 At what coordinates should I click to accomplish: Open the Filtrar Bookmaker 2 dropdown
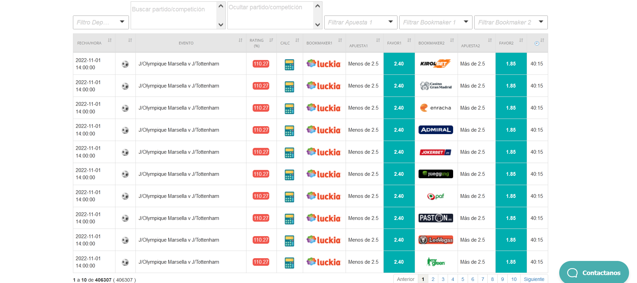(x=511, y=22)
